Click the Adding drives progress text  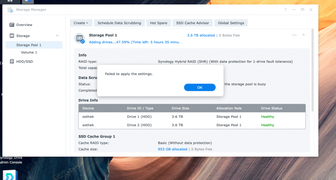tap(135, 42)
